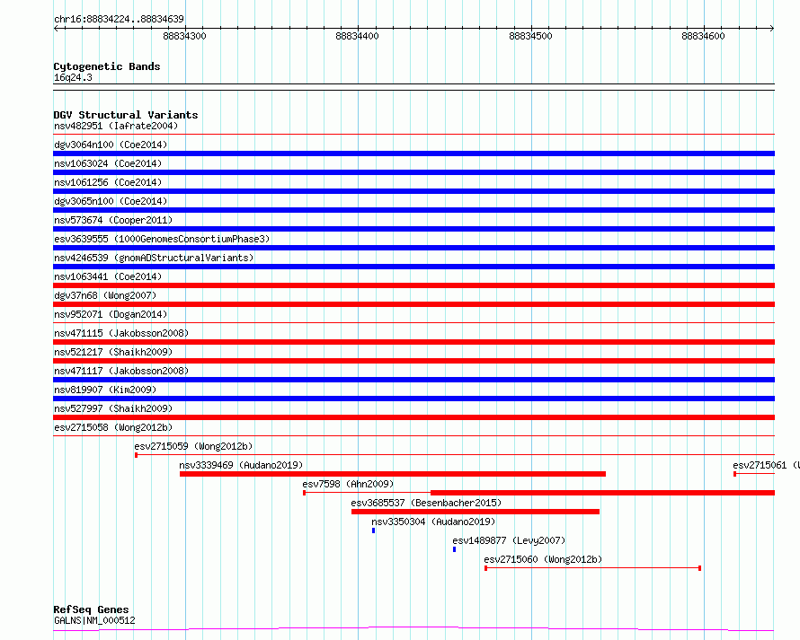The height and width of the screenshot is (640, 800).
Task: Open variant nsv573674 (Cooper2011)
Action: (113, 220)
